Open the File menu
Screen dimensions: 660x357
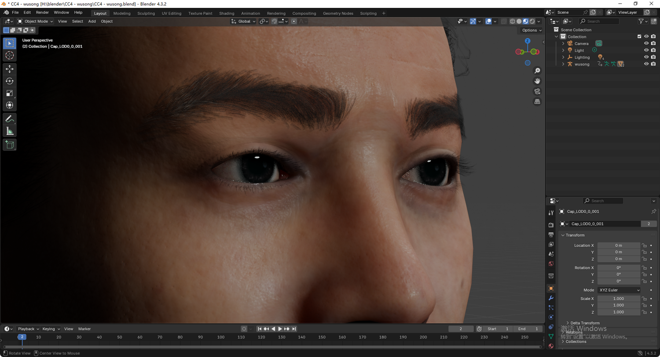[15, 12]
